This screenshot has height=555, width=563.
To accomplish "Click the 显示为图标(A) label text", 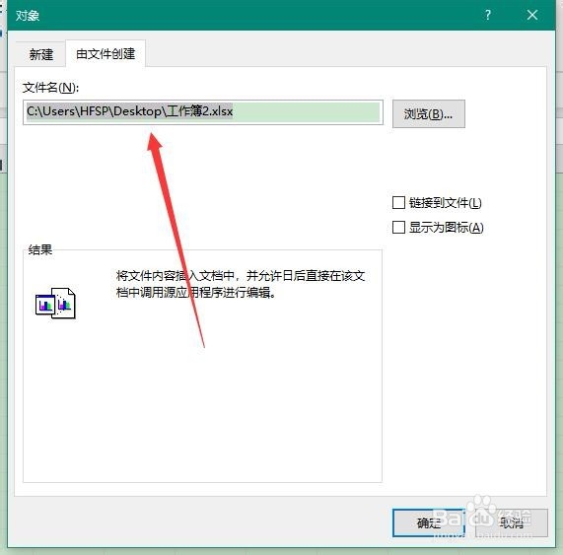I will click(447, 228).
